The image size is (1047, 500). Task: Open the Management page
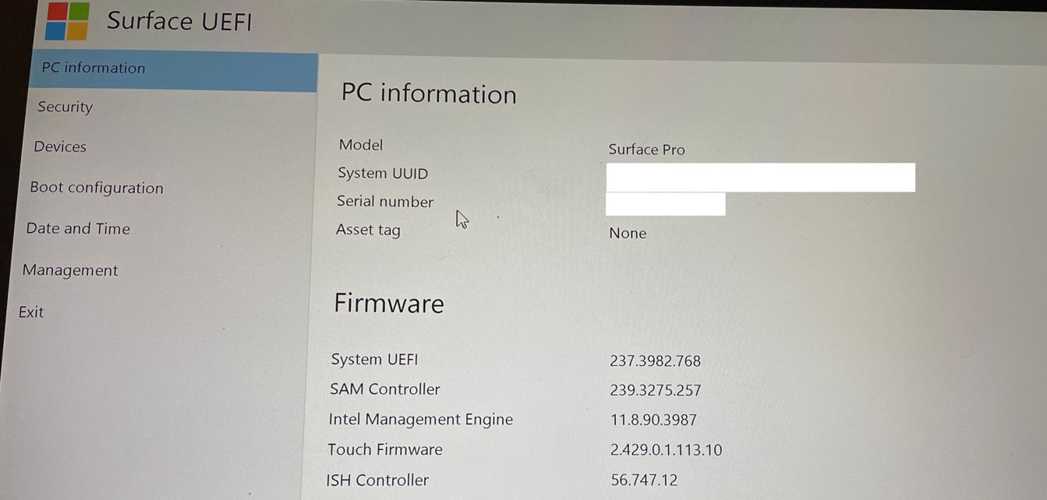70,270
